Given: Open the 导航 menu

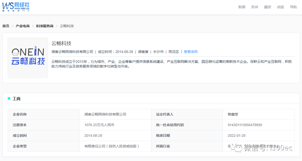Looking at the screenshot, I should (x=293, y=7).
